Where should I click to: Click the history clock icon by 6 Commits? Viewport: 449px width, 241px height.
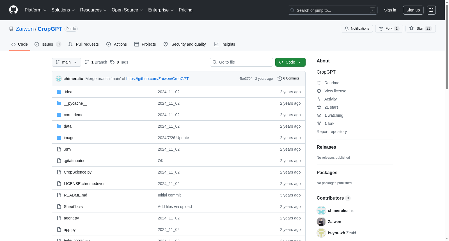point(280,79)
